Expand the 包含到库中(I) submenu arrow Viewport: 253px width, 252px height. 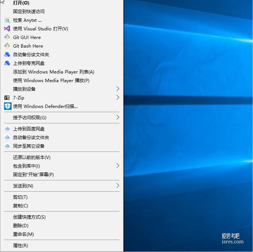pos(118,166)
